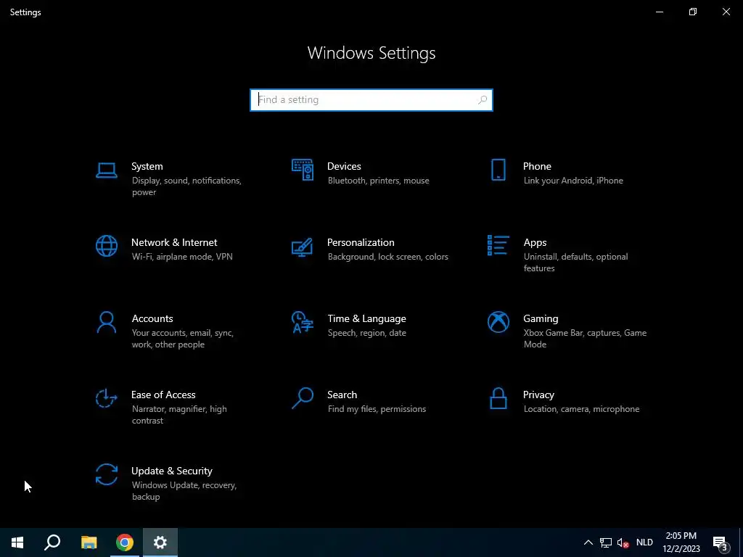Open the Time & Language icon
743x557 pixels.
point(303,322)
